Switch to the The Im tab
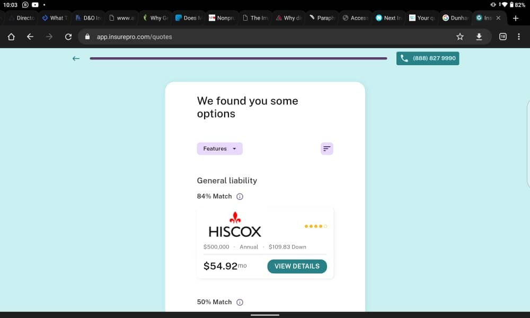The width and height of the screenshot is (530, 318). tap(255, 18)
